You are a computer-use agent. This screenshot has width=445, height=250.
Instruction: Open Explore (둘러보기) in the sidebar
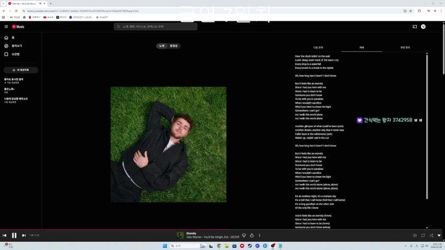tap(16, 46)
